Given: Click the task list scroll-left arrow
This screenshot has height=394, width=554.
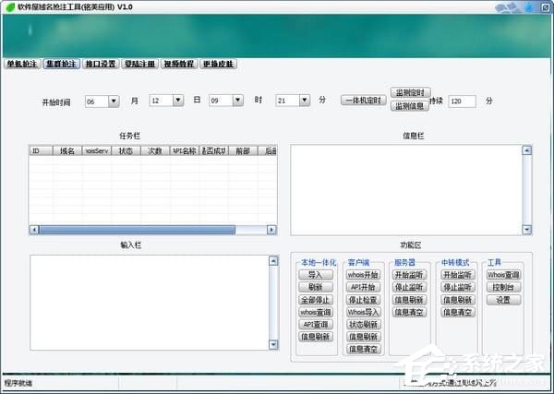Looking at the screenshot, I should coord(33,229).
